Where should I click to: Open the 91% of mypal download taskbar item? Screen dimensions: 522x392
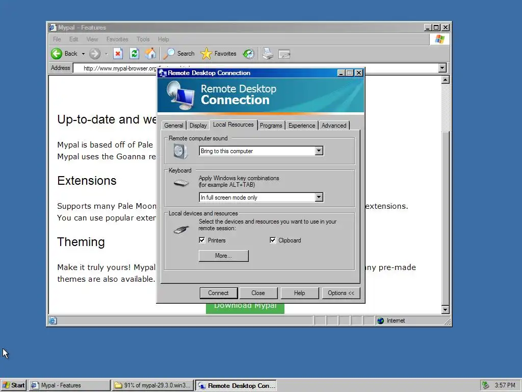(153, 385)
